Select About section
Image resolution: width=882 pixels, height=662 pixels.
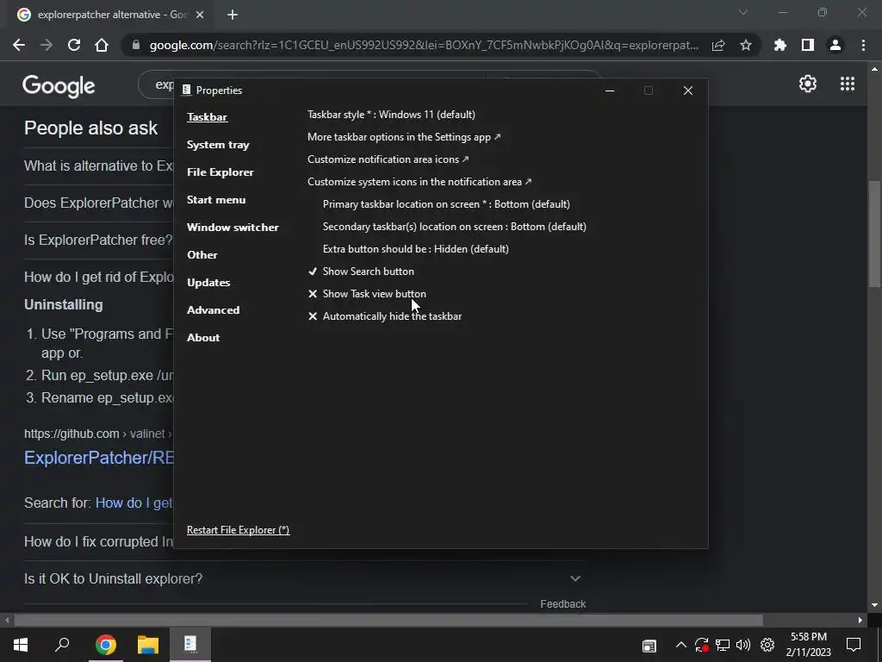(203, 338)
